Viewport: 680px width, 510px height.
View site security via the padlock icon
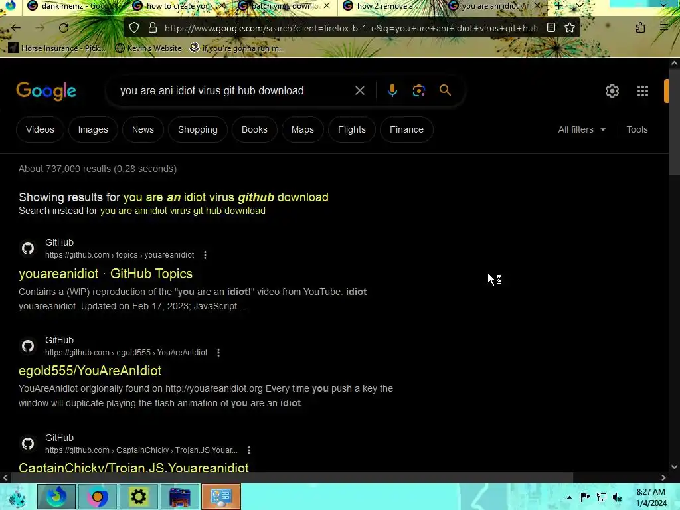[153, 28]
